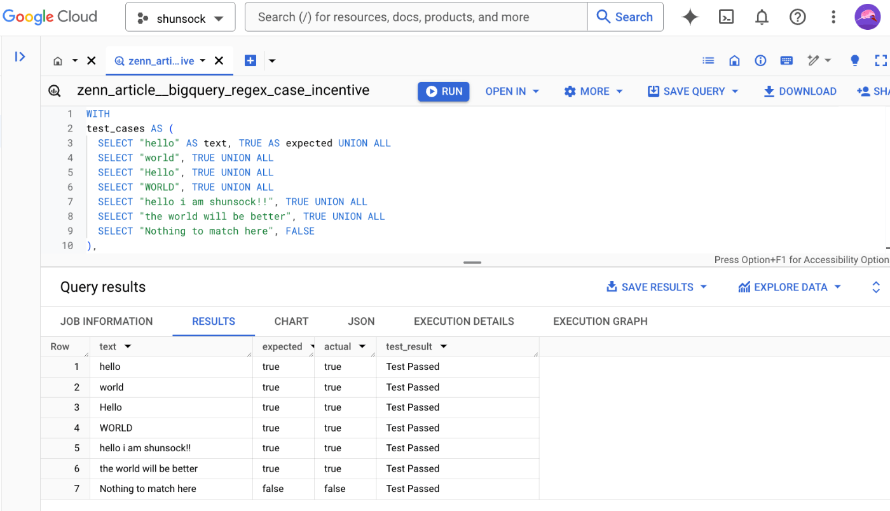This screenshot has height=511, width=890.
Task: Switch to CHART tab
Action: click(x=292, y=322)
